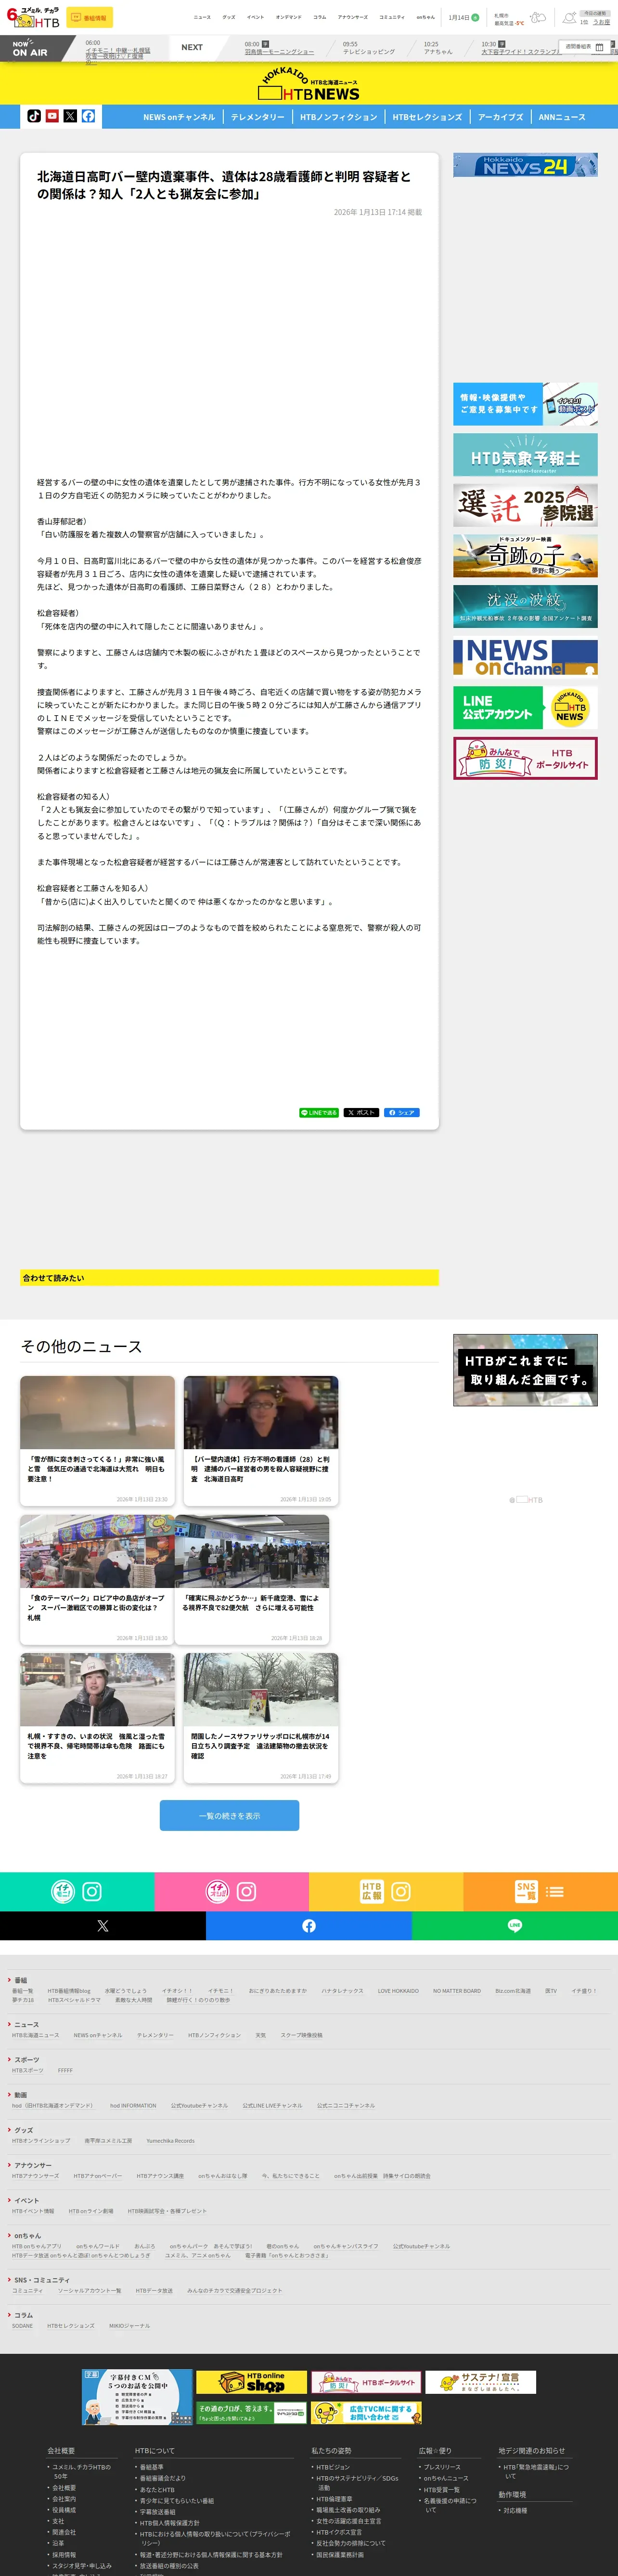This screenshot has height=2576, width=618.
Task: Open HTB TikTok page icon
Action: (x=34, y=116)
